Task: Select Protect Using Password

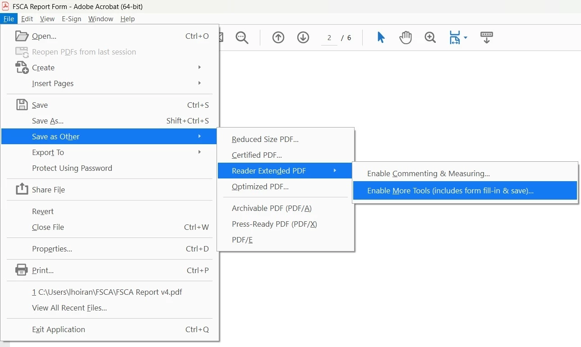Action: pos(110,168)
